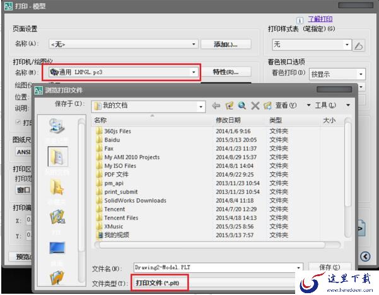This screenshot has width=379, height=295.
Task: Click the plot style table edit icon
Action: point(359,45)
